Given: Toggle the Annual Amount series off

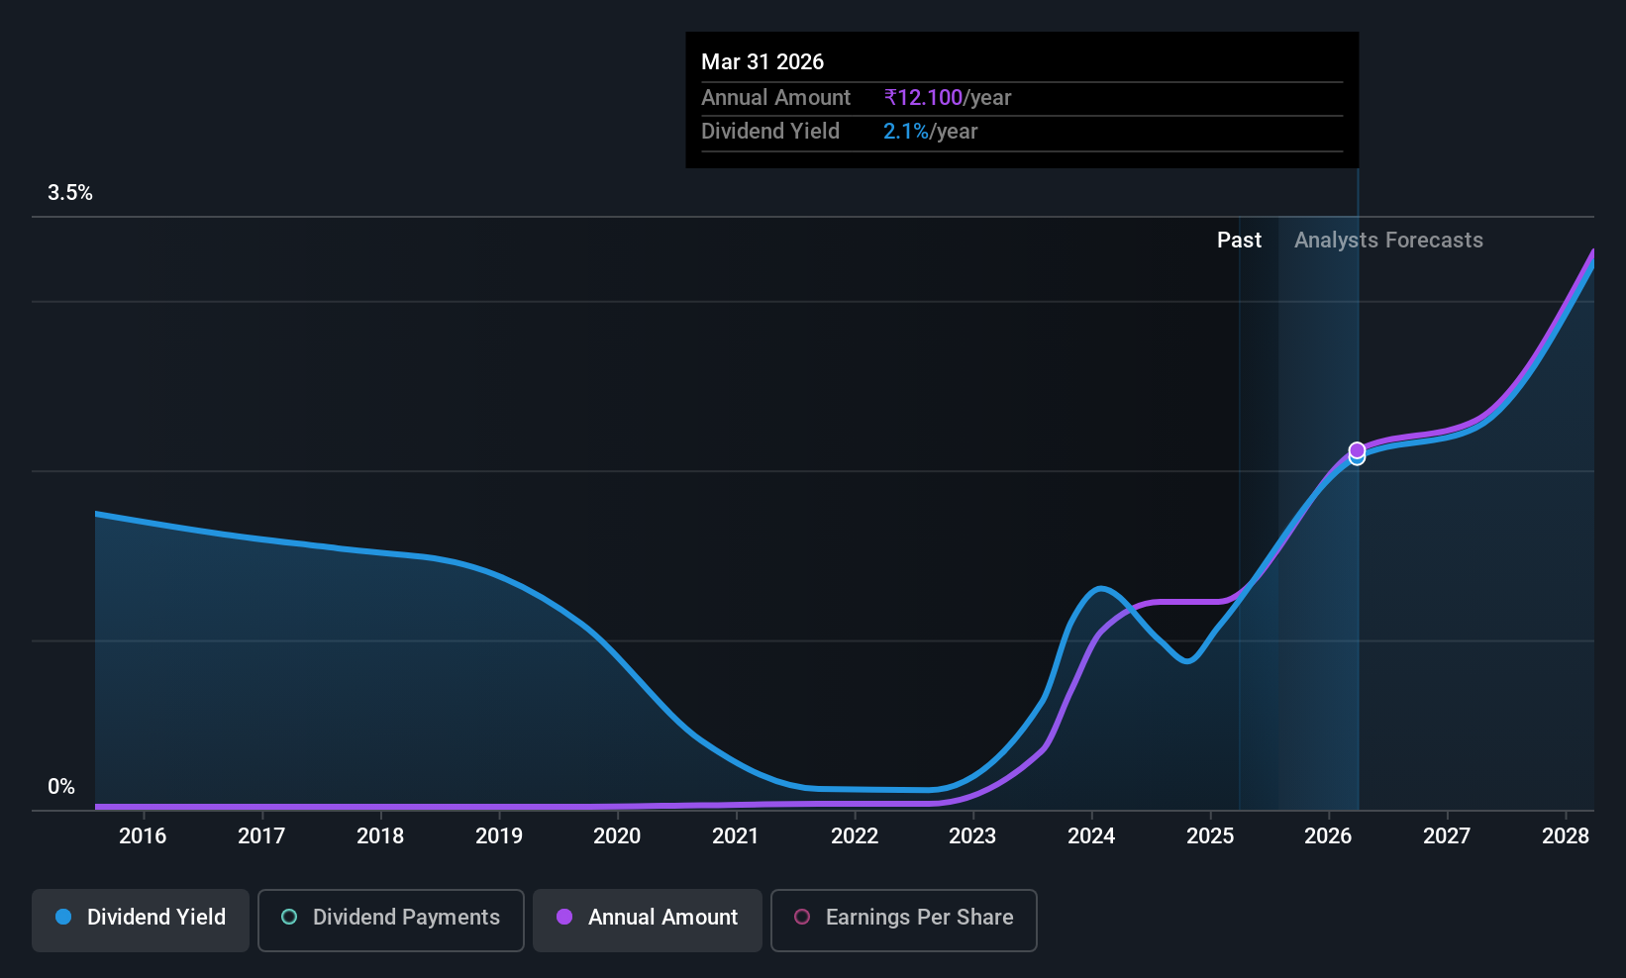Looking at the screenshot, I should [647, 920].
